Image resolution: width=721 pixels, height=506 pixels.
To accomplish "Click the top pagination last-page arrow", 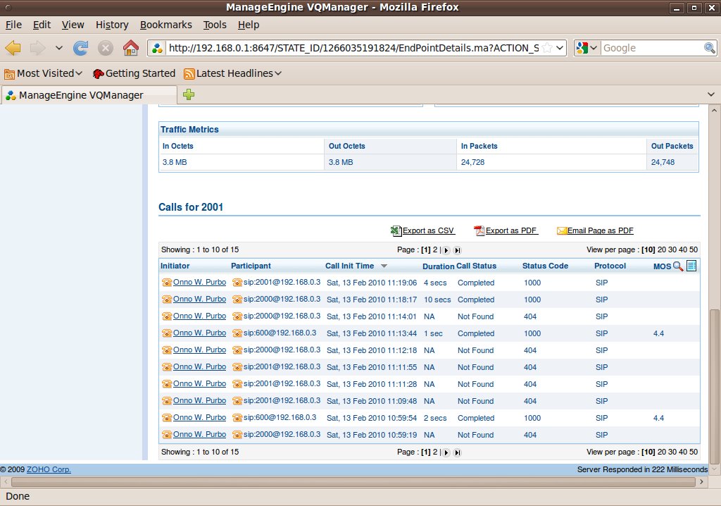I will click(x=457, y=250).
